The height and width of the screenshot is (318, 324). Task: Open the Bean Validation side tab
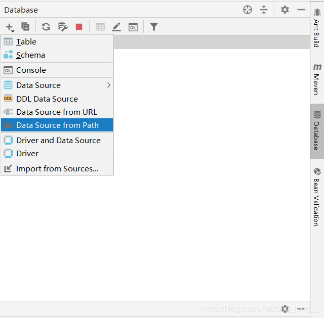[317, 197]
